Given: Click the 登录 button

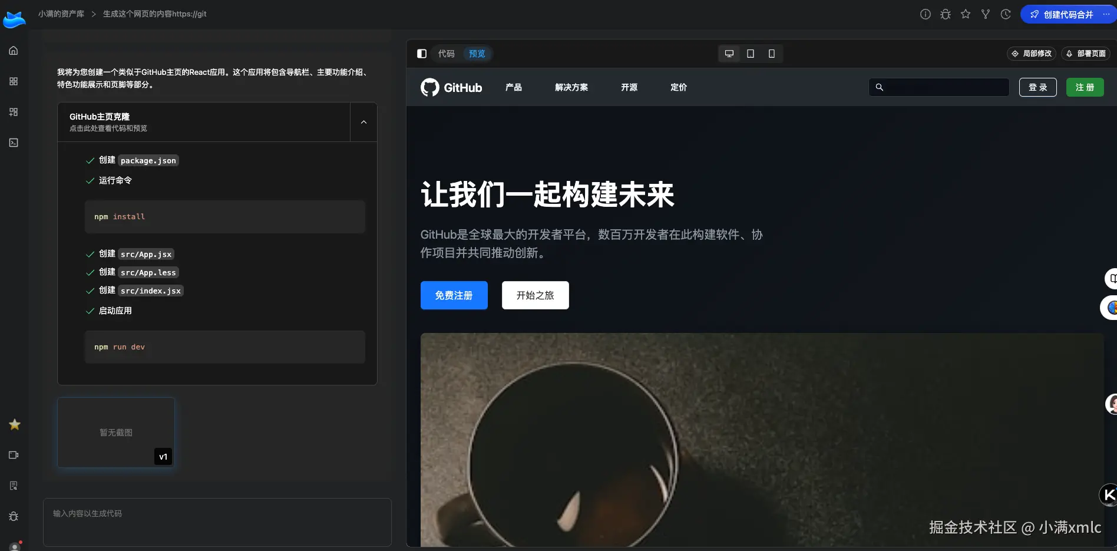Looking at the screenshot, I should [x=1038, y=87].
